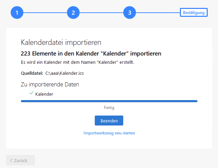Viewport: 218px width, 168px height.
Task: Select the Kalender item under import data
Action: point(44,94)
